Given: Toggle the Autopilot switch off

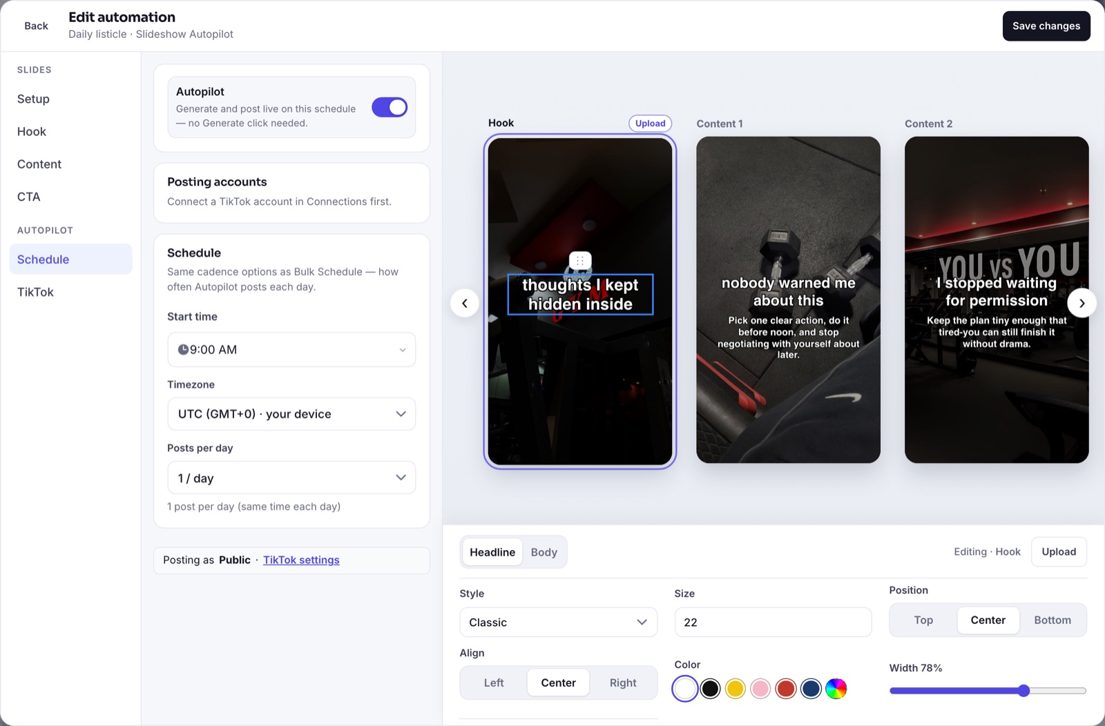Looking at the screenshot, I should coord(390,108).
